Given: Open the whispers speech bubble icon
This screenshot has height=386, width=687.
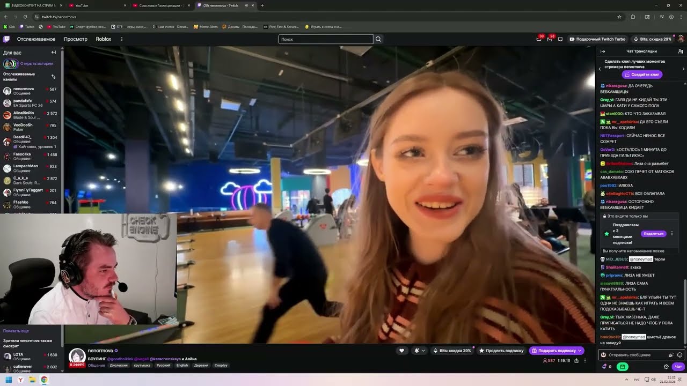Looking at the screenshot, I should 560,39.
